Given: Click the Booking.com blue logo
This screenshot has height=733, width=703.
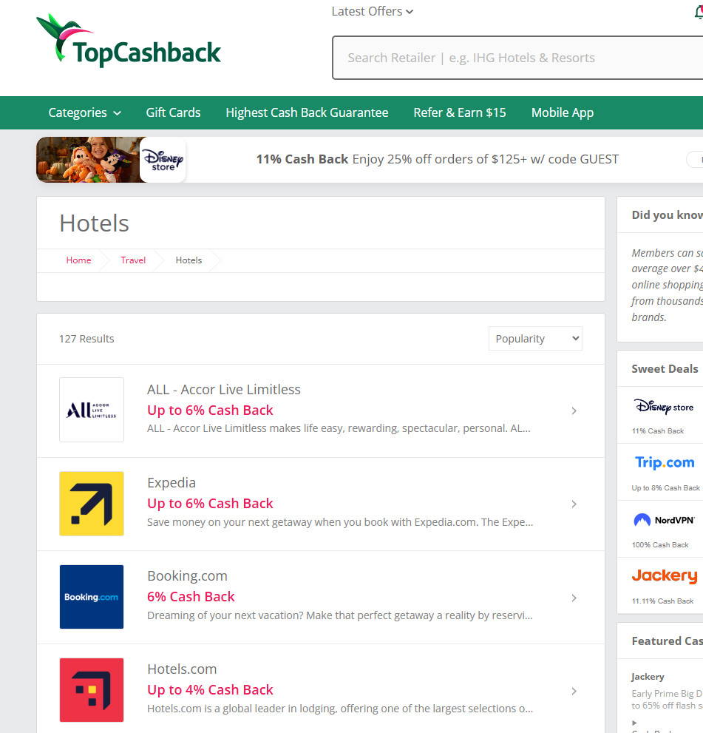Looking at the screenshot, I should [x=92, y=597].
